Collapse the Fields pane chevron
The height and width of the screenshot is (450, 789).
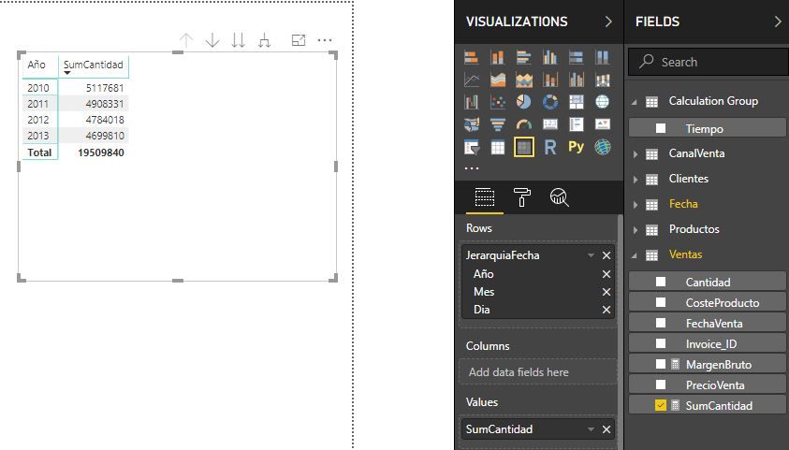tap(778, 22)
